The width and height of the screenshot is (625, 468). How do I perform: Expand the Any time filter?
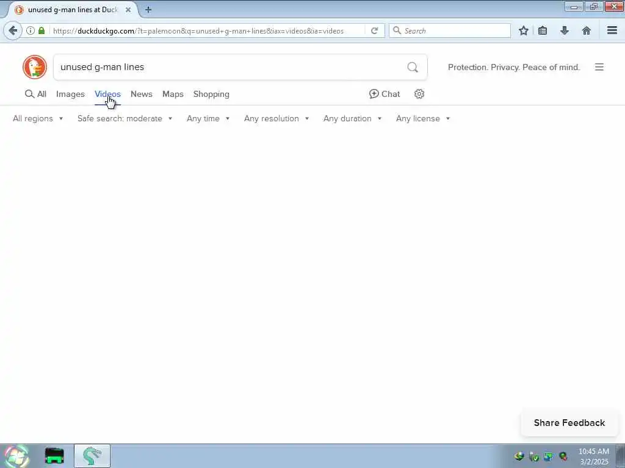pyautogui.click(x=208, y=119)
